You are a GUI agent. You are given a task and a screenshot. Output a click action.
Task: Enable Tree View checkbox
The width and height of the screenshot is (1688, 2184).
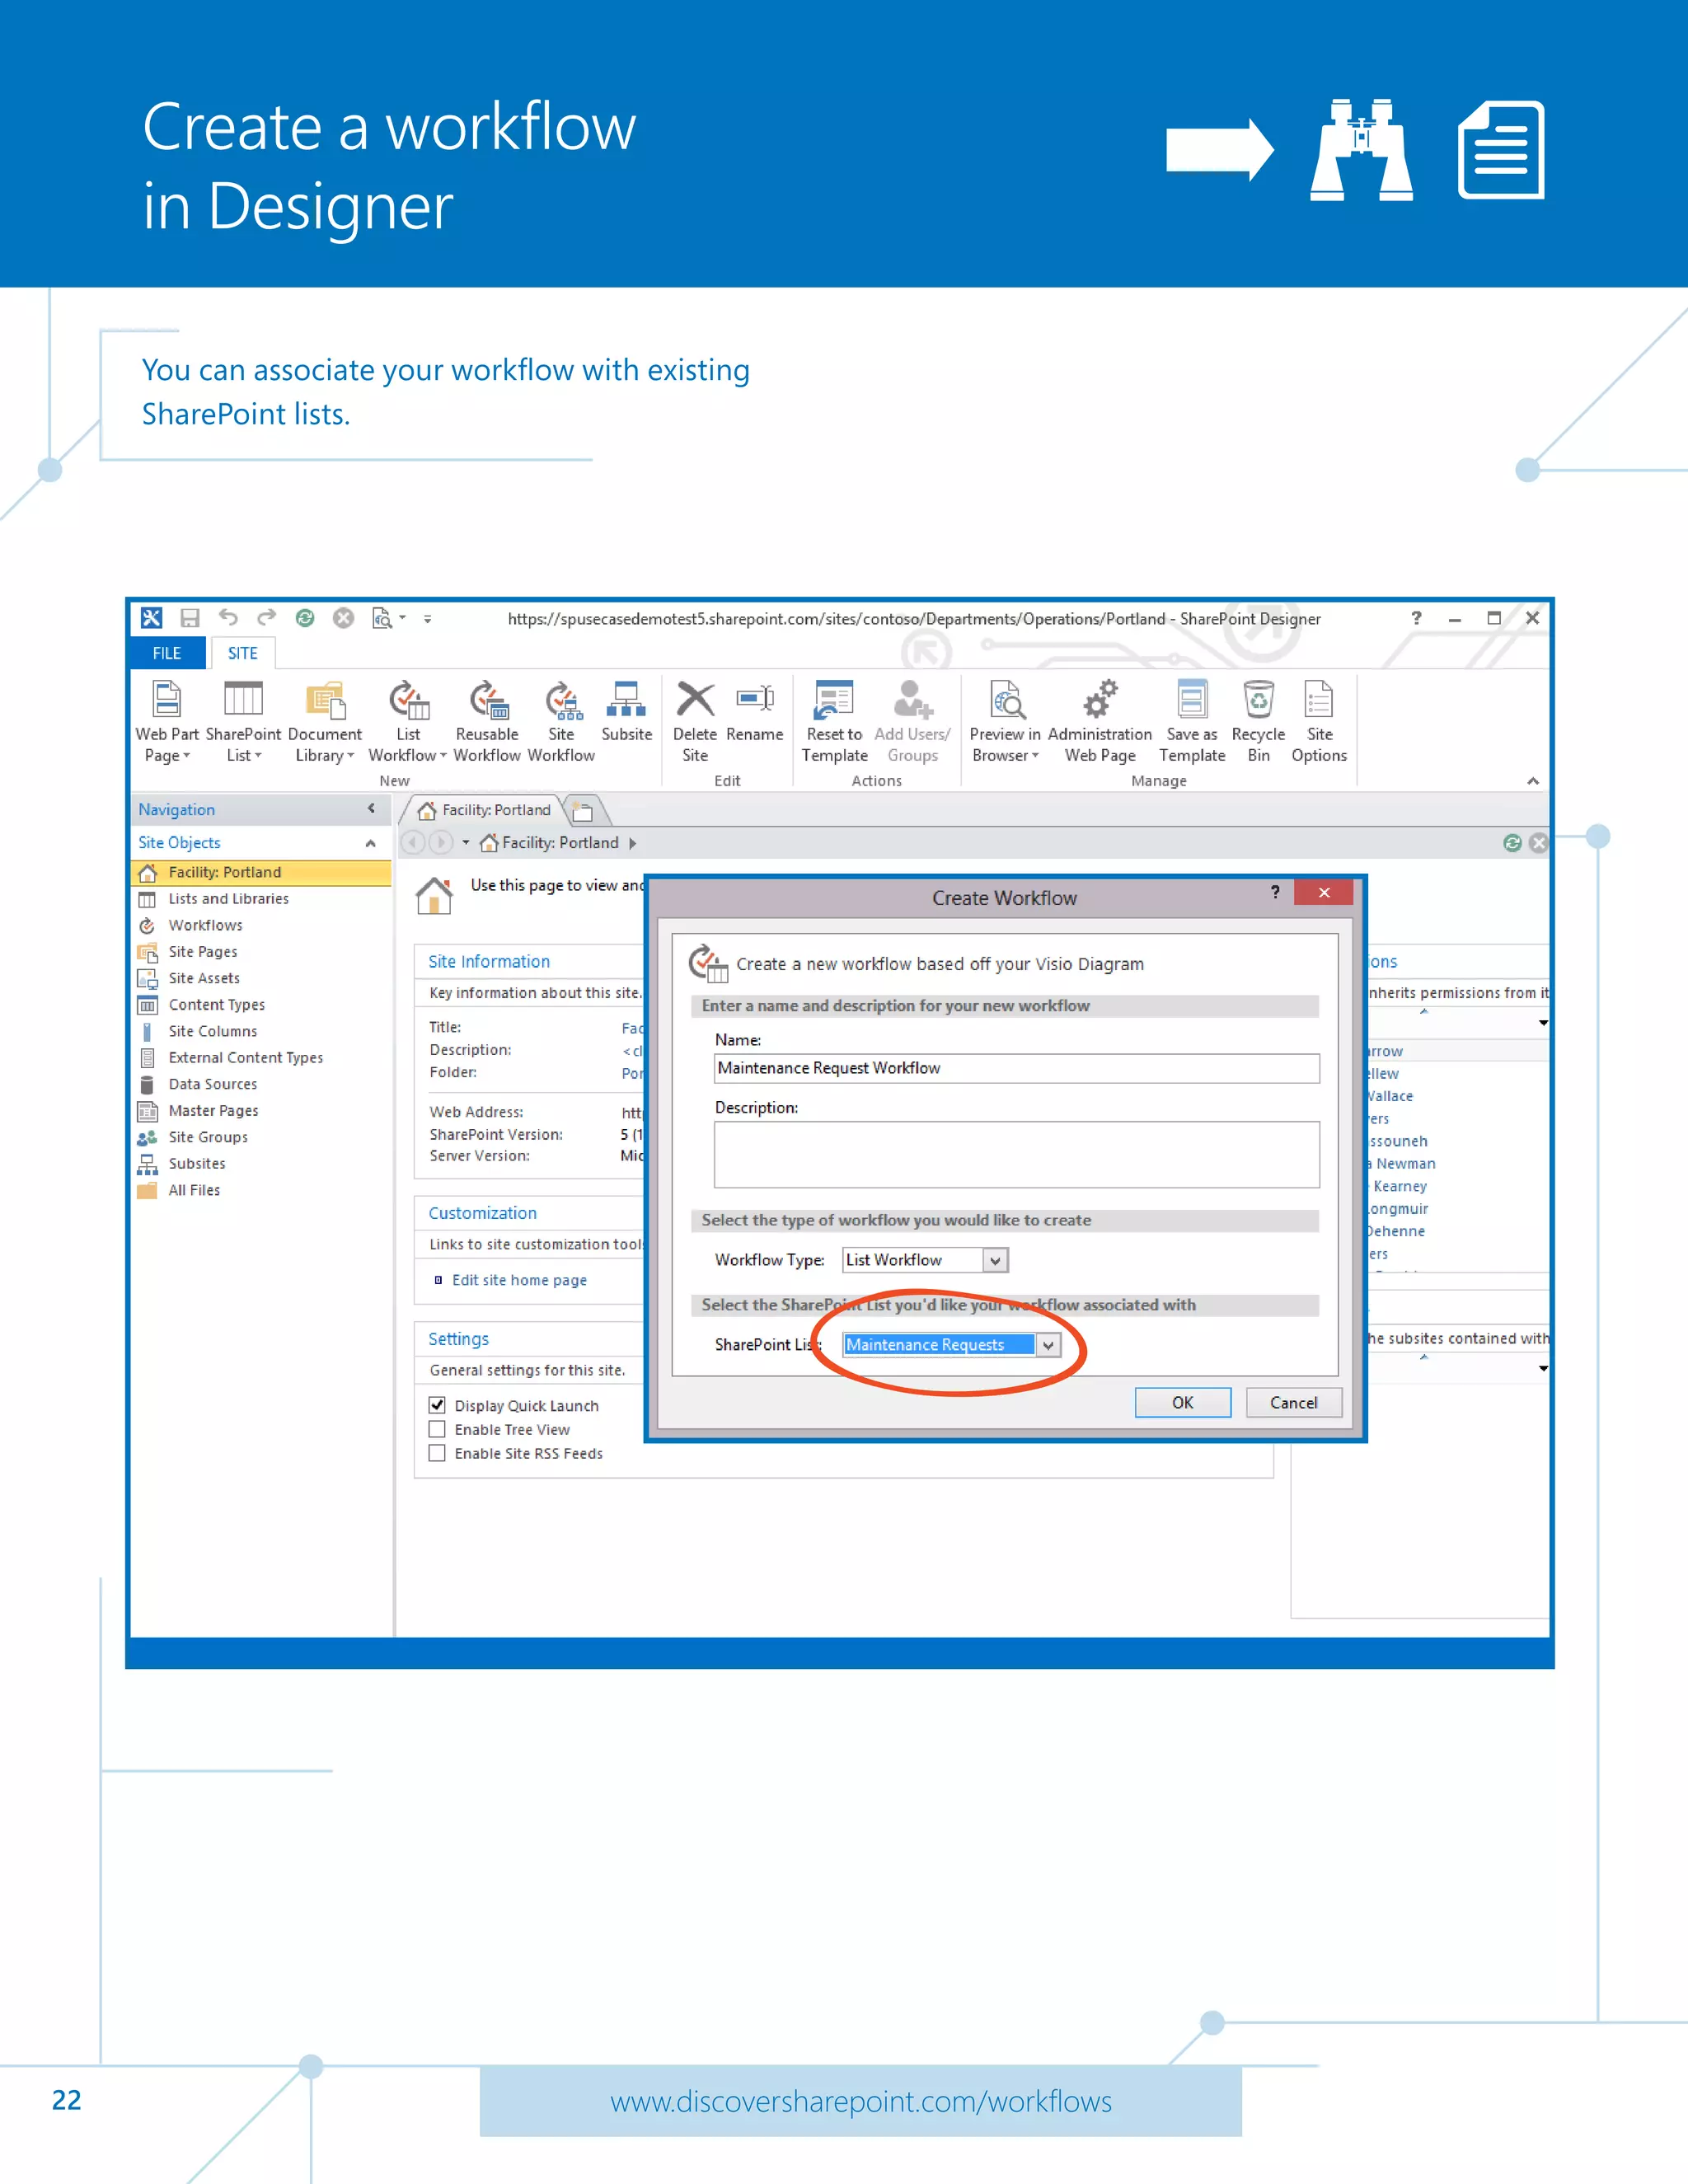click(437, 1429)
